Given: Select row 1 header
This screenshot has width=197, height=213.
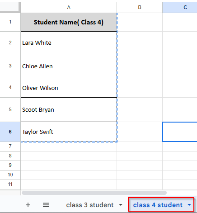Looking at the screenshot, I should [x=10, y=22].
